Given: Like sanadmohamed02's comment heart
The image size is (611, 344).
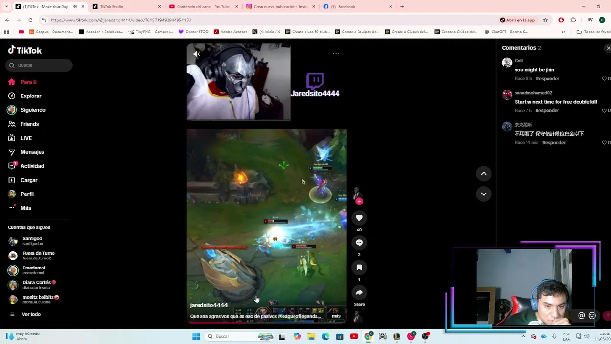Looking at the screenshot, I should [604, 110].
